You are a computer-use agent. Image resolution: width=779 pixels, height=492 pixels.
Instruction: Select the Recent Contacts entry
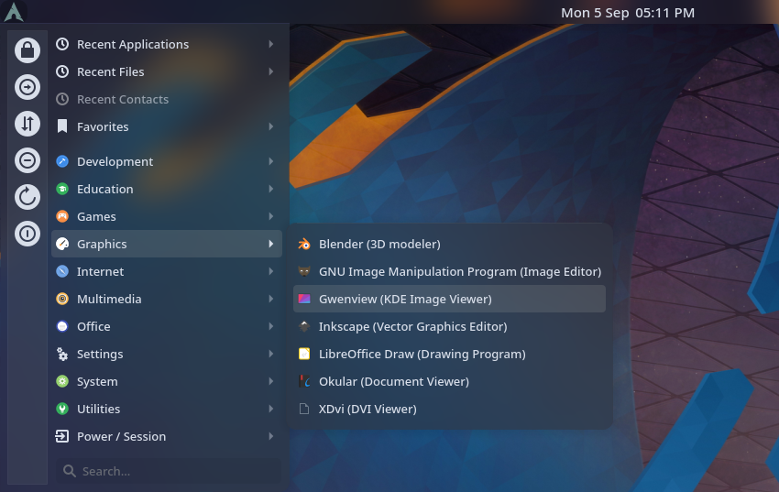(167, 99)
